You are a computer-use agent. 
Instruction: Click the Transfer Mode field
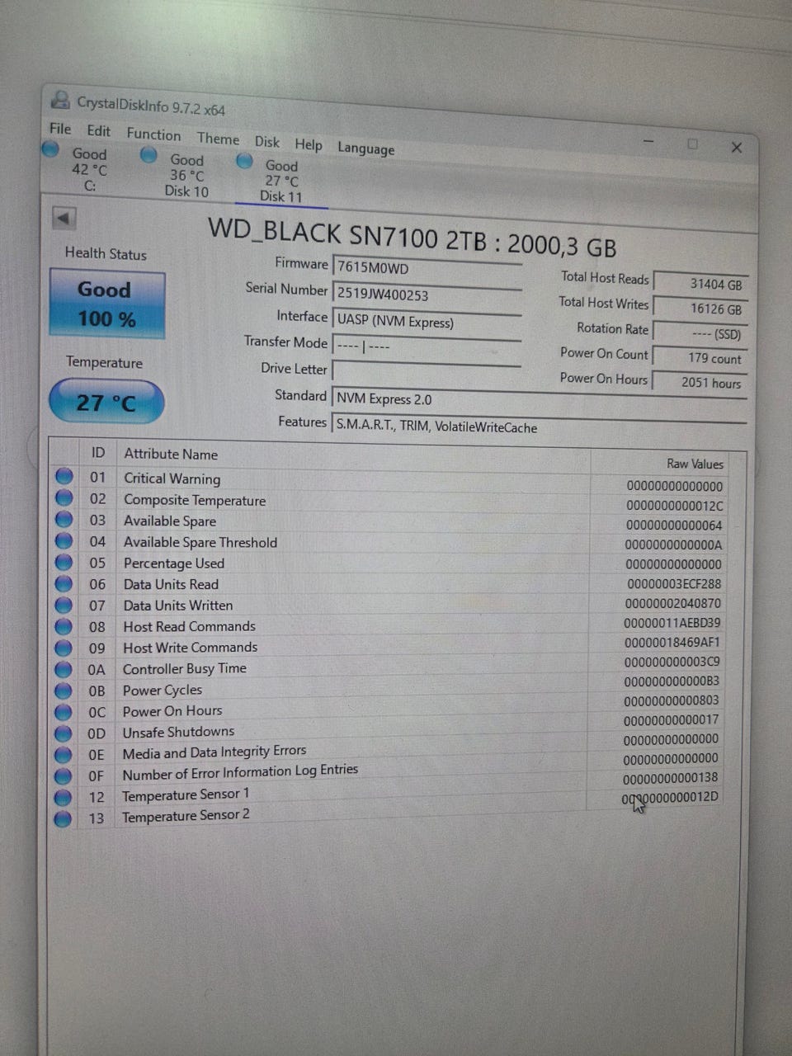click(x=427, y=346)
